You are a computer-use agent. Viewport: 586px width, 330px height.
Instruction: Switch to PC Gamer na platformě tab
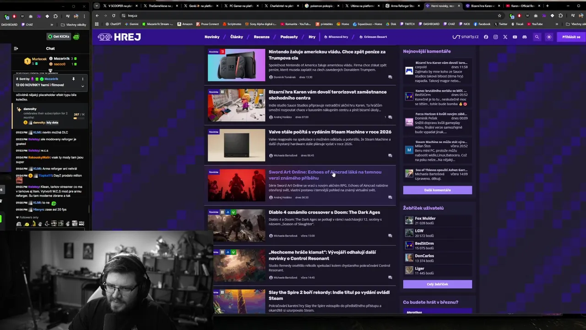242,6
